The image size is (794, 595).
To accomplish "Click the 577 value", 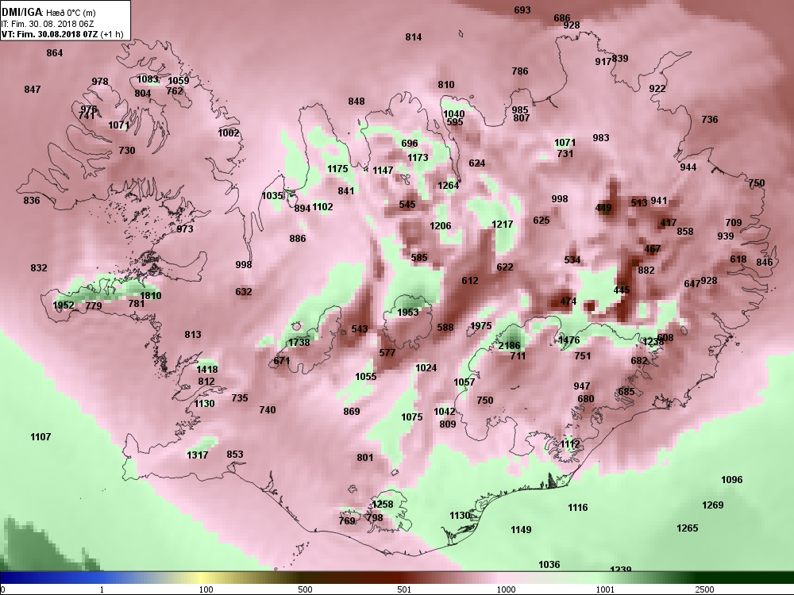I will tap(387, 353).
